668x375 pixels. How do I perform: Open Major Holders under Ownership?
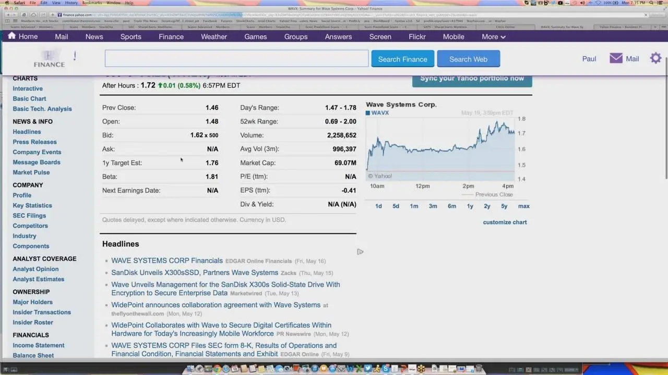pos(32,302)
